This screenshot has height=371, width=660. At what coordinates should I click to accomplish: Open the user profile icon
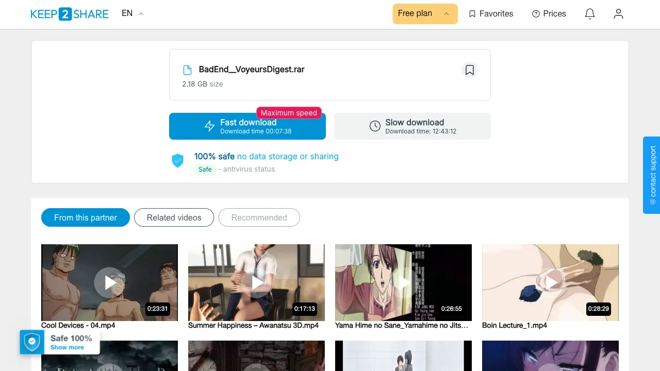(618, 14)
